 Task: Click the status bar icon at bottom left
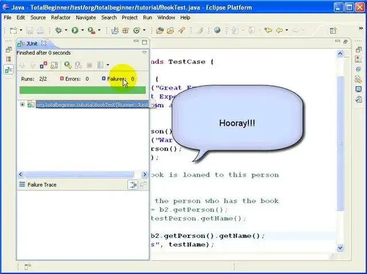tap(28, 267)
